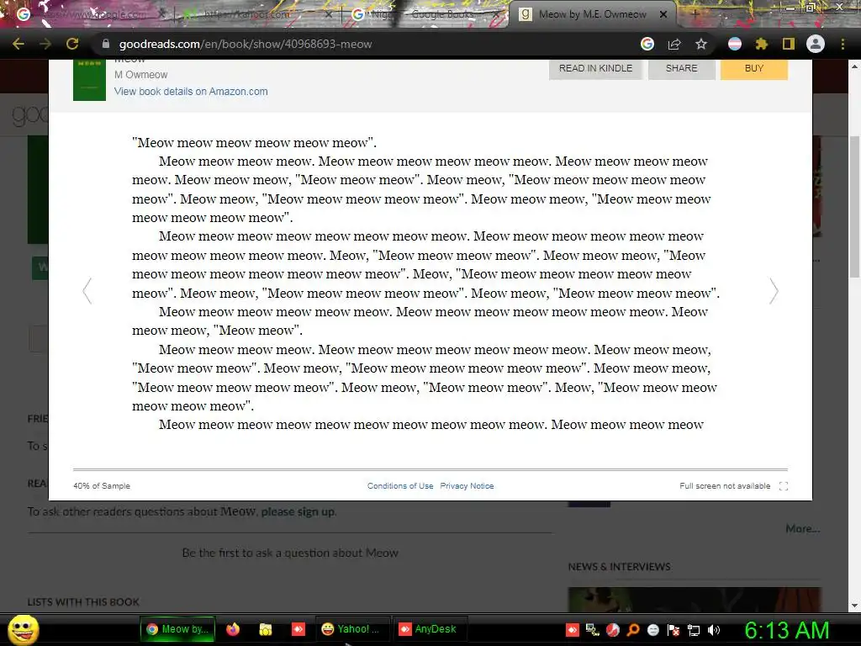
Task: Click the striped flag extension icon
Action: click(735, 44)
